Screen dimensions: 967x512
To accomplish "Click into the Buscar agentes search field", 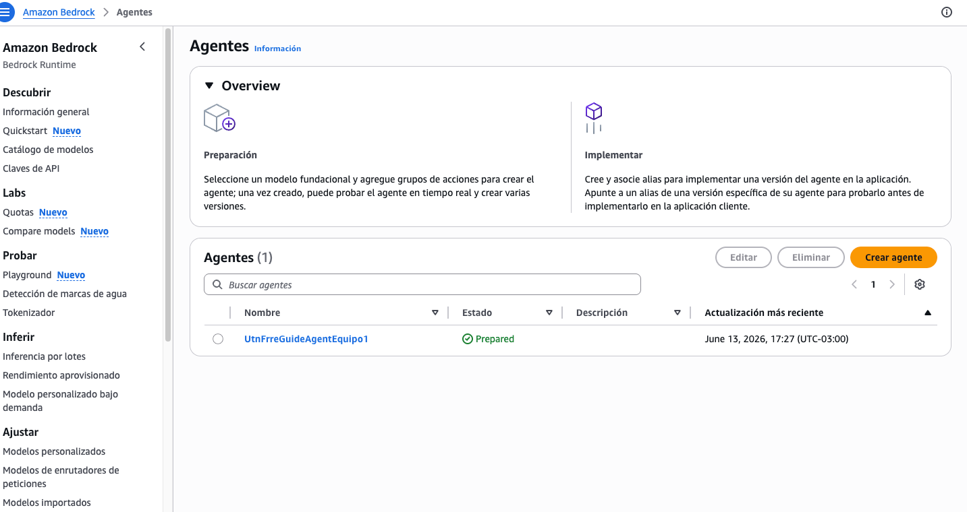I will (x=422, y=284).
